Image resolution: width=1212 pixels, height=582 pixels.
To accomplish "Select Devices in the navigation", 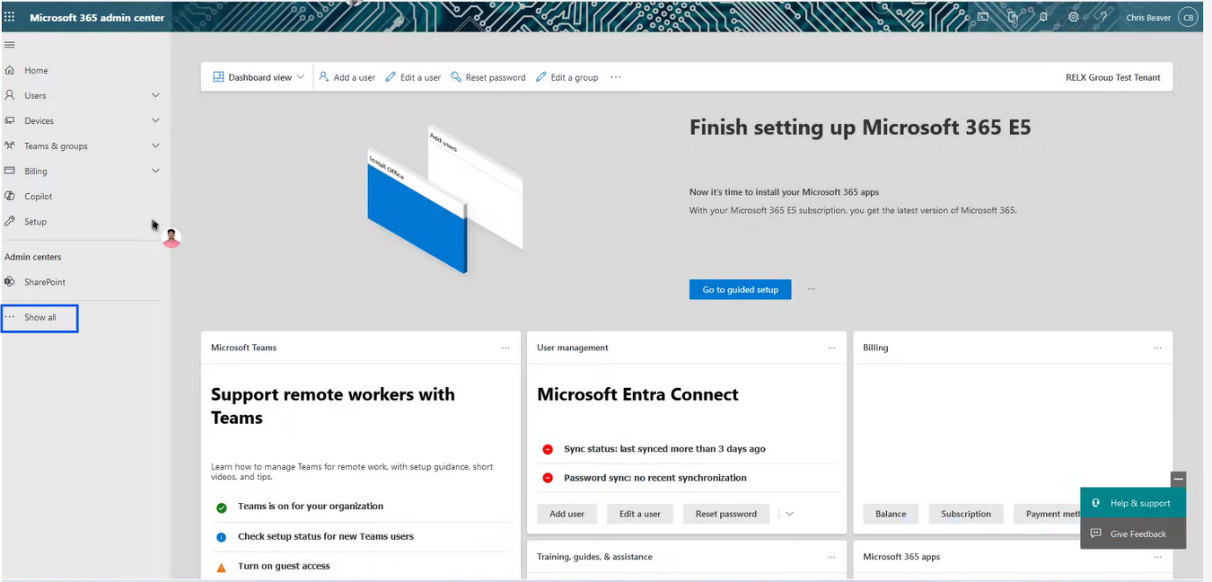I will click(39, 121).
